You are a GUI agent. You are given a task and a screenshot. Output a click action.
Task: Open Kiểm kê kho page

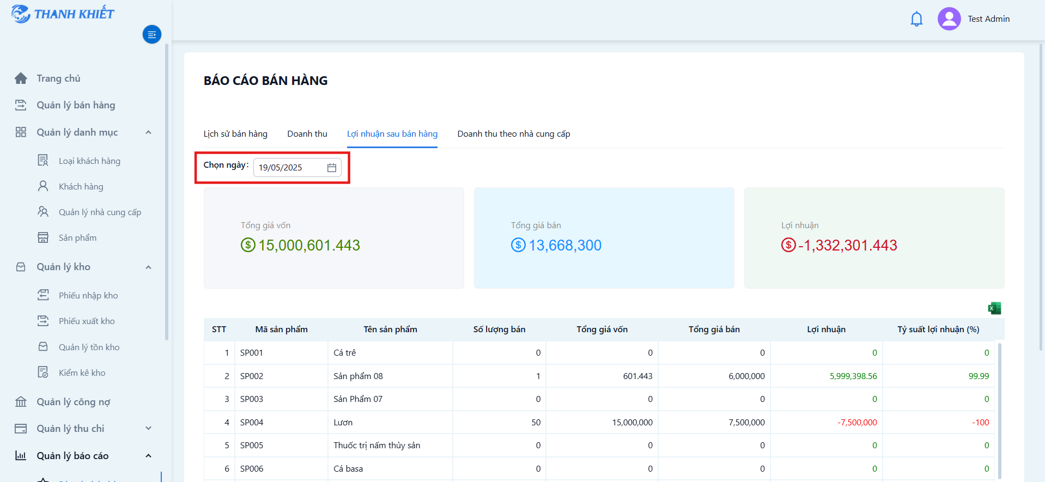tap(82, 373)
